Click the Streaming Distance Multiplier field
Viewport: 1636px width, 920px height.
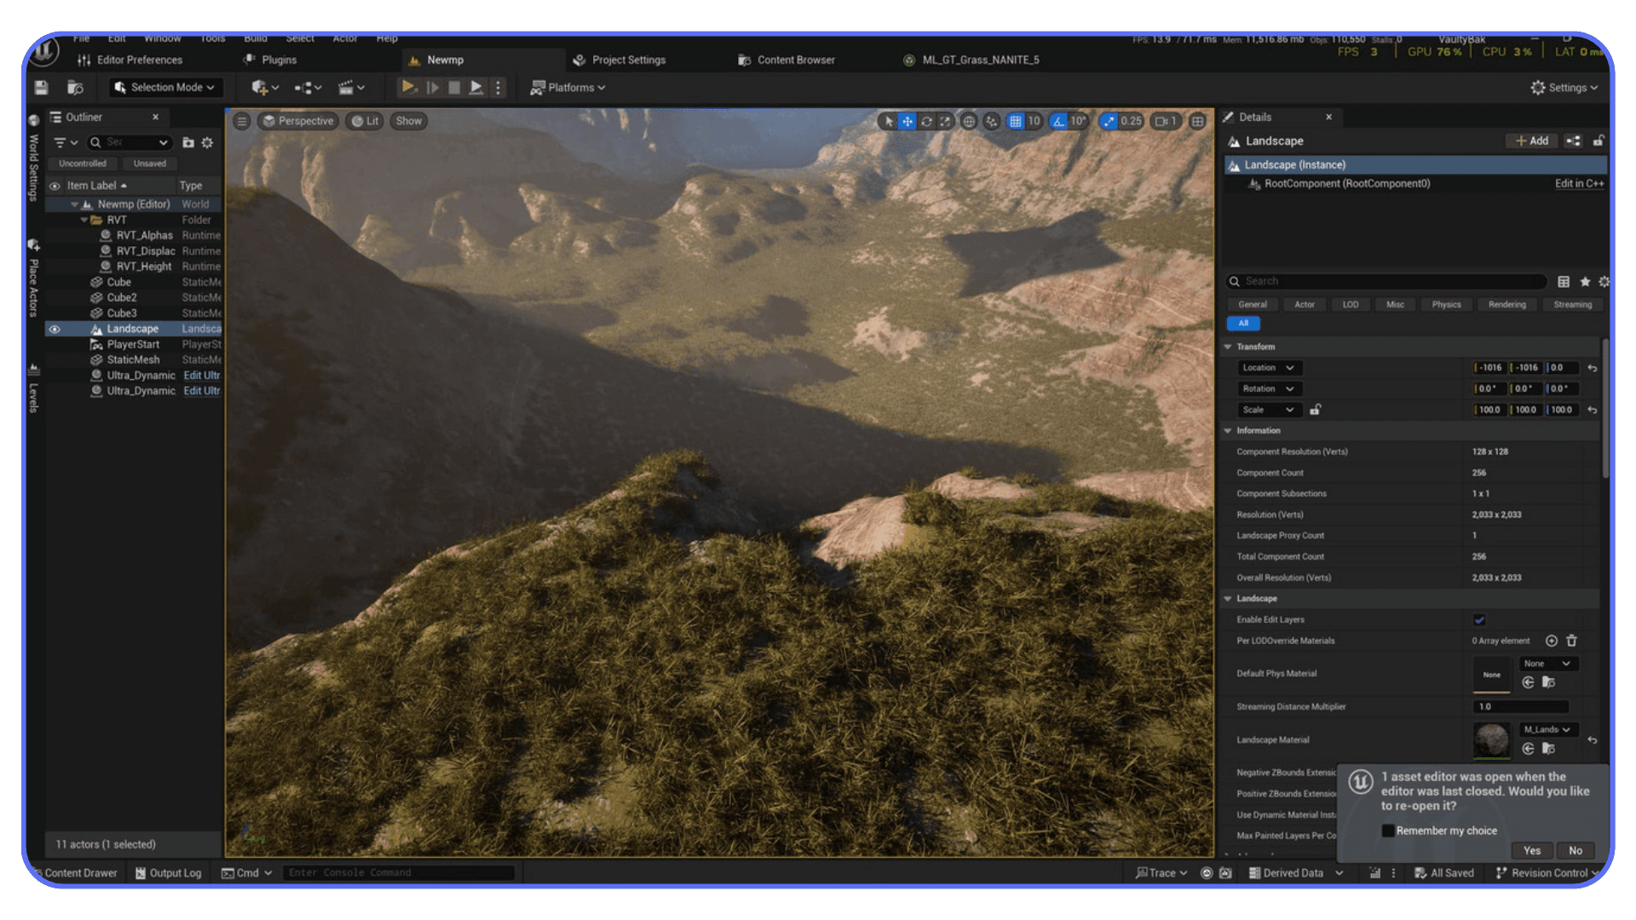pos(1521,706)
